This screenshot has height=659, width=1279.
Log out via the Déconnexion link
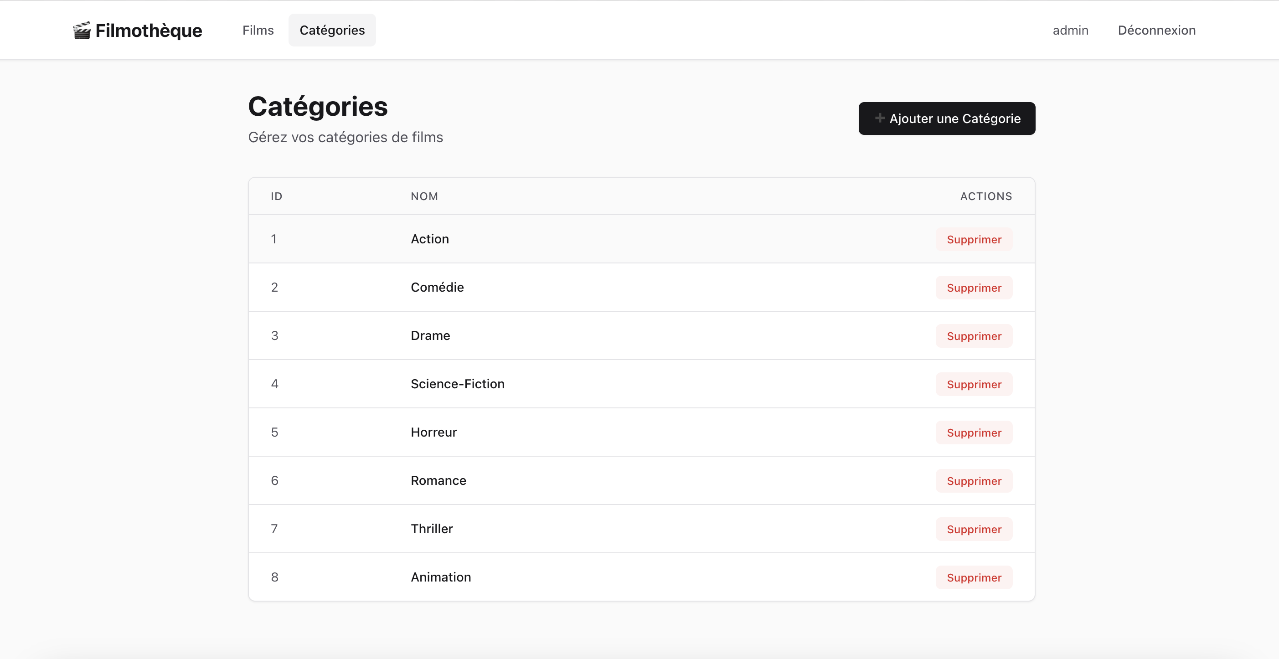pos(1156,30)
